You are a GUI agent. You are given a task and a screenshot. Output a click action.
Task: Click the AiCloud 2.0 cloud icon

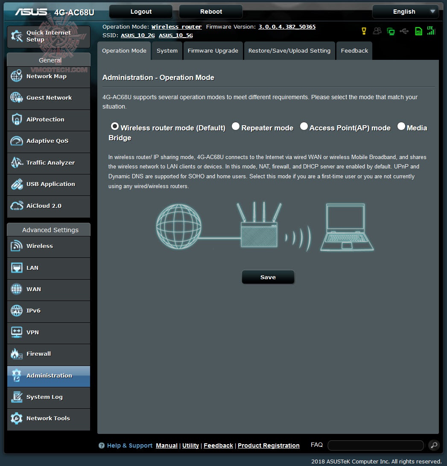(17, 206)
